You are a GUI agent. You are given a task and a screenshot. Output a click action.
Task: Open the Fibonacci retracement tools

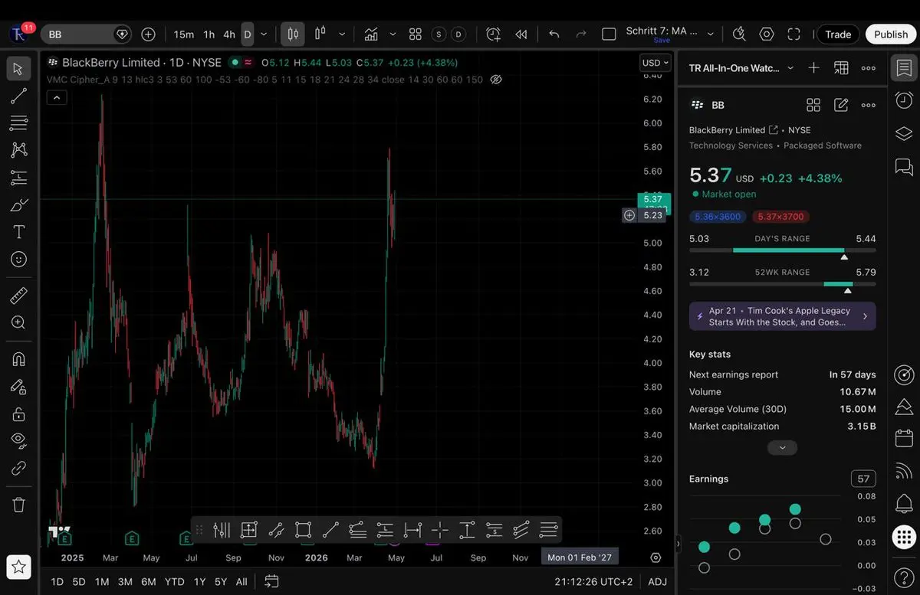click(x=19, y=123)
